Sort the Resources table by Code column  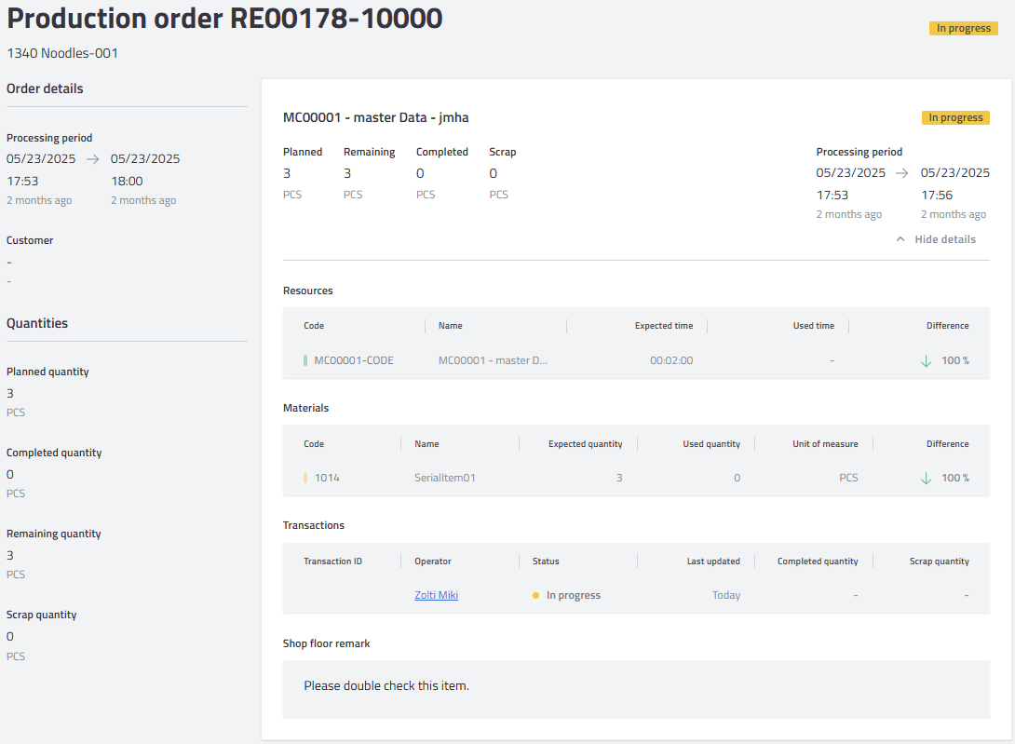coord(314,325)
